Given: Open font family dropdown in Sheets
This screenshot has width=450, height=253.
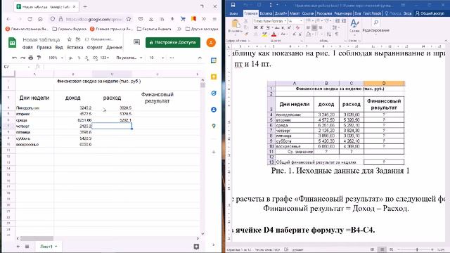Looking at the screenshot, I should pyautogui.click(x=129, y=58).
